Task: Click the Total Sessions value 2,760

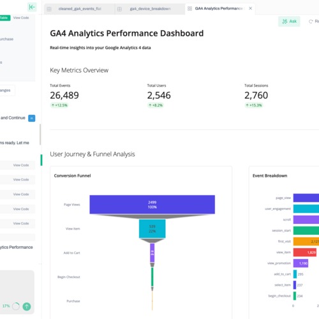Action: 256,95
